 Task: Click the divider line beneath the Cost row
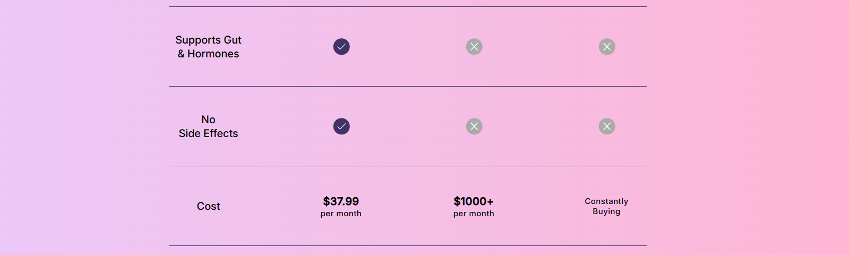tap(408, 245)
